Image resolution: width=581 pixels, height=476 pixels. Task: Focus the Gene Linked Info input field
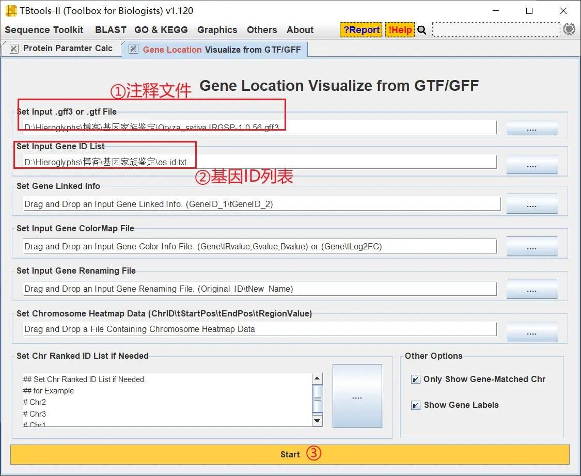(262, 204)
